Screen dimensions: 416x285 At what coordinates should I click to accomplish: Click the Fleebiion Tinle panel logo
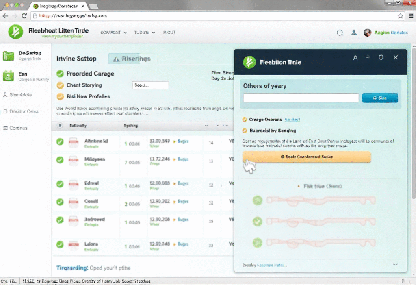click(x=249, y=62)
